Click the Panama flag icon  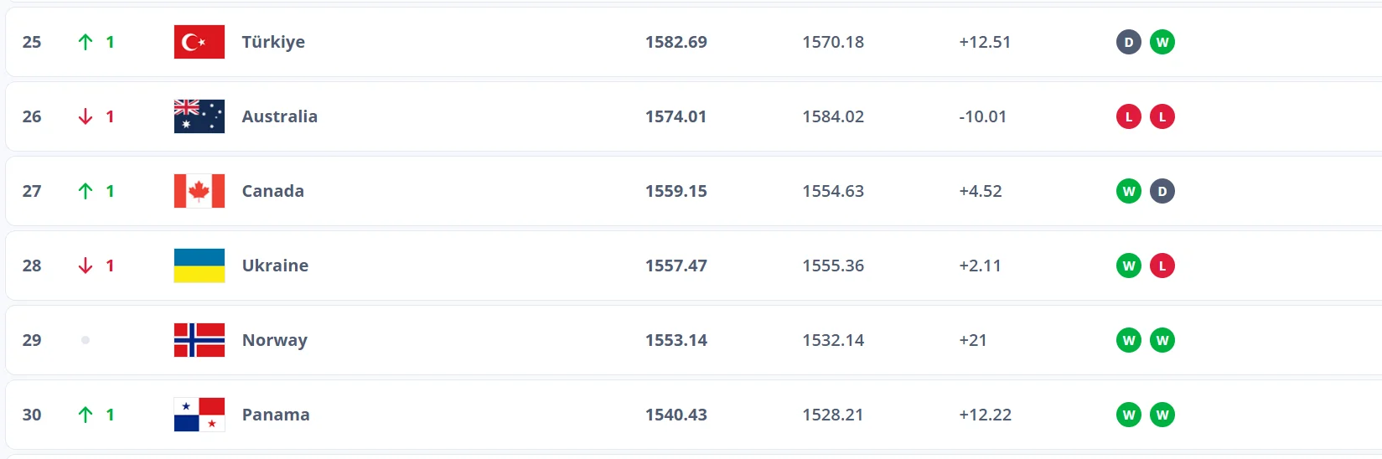199,415
